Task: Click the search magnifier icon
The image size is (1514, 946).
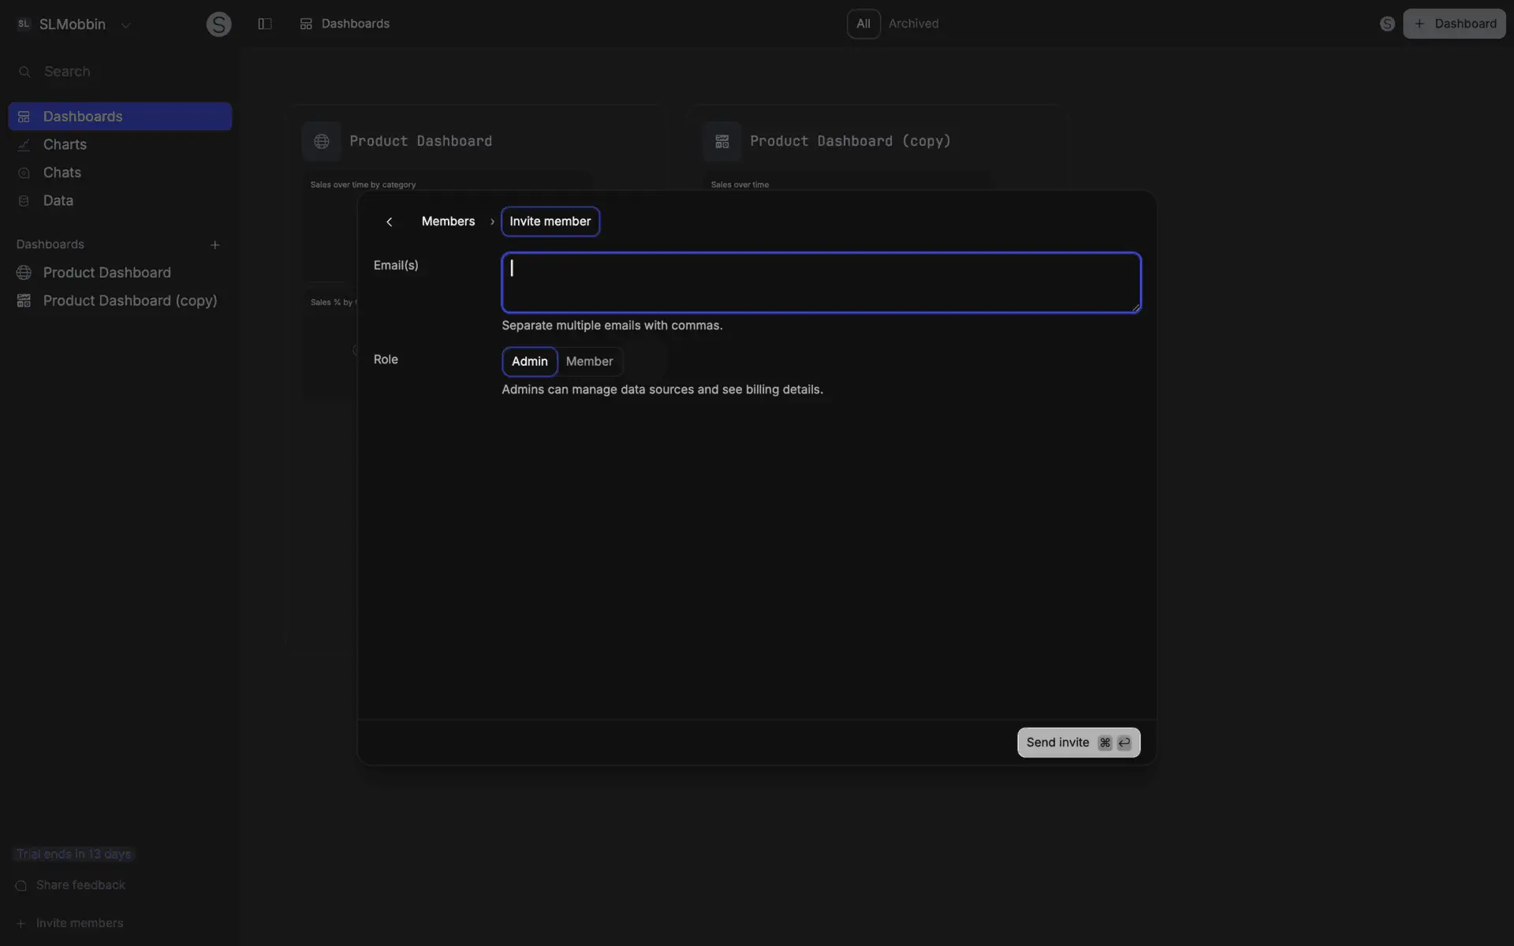Action: tap(24, 72)
